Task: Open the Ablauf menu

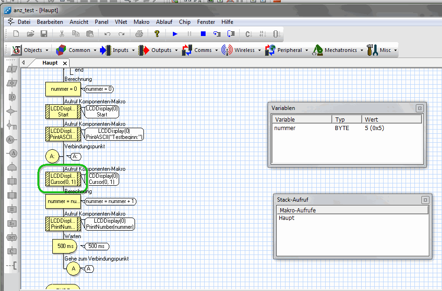Action: coord(164,22)
